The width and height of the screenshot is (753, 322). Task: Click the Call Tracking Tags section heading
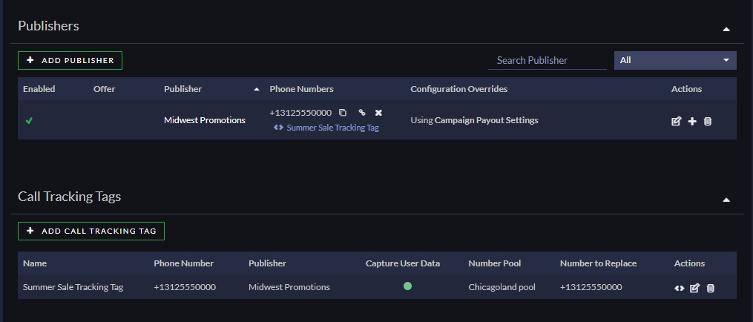[x=69, y=197]
